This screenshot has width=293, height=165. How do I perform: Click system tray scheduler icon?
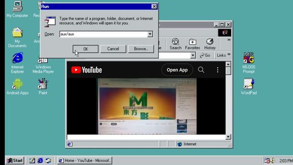pos(267,160)
